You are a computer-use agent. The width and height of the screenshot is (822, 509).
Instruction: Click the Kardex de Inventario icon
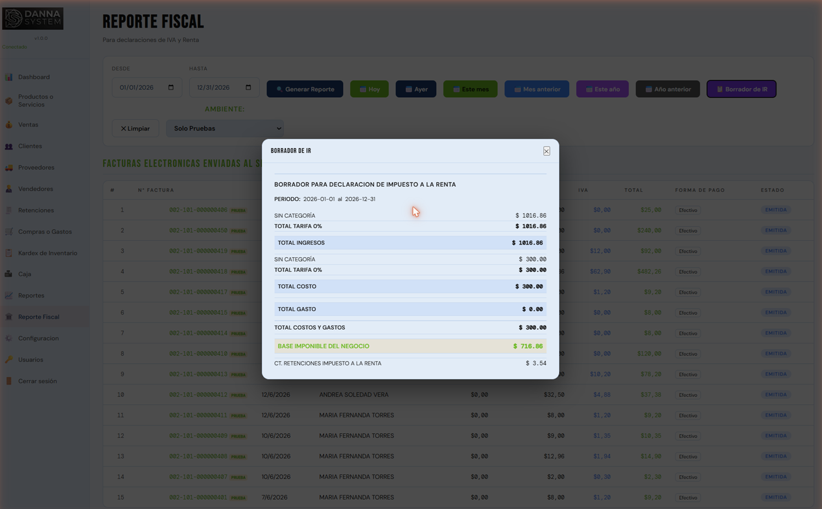pos(9,253)
